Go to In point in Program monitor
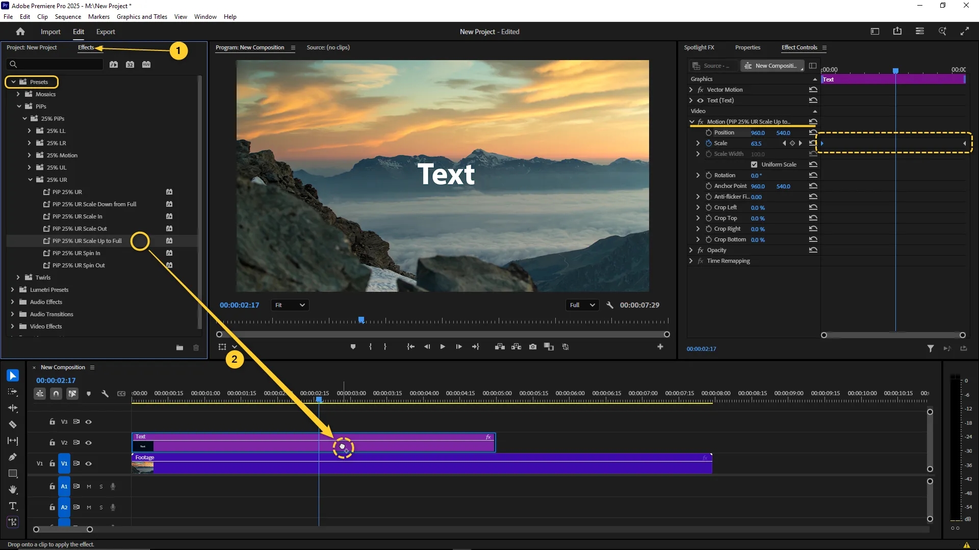The height and width of the screenshot is (550, 979). click(410, 347)
